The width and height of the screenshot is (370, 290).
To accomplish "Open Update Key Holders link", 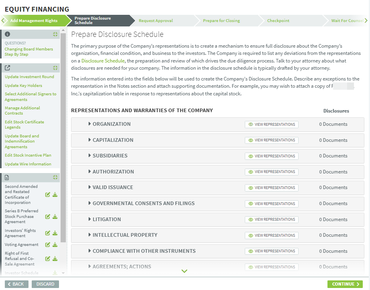I will click(23, 85).
